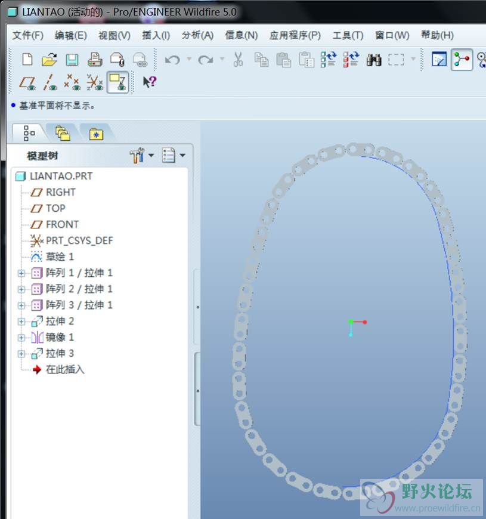Click the context-sensitive help cursor icon
Screen dimensions: 486x519
pyautogui.click(x=150, y=82)
